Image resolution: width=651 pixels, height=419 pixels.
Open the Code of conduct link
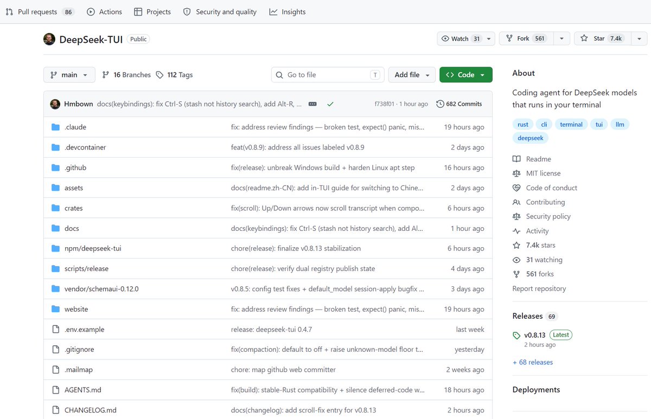[x=545, y=188]
